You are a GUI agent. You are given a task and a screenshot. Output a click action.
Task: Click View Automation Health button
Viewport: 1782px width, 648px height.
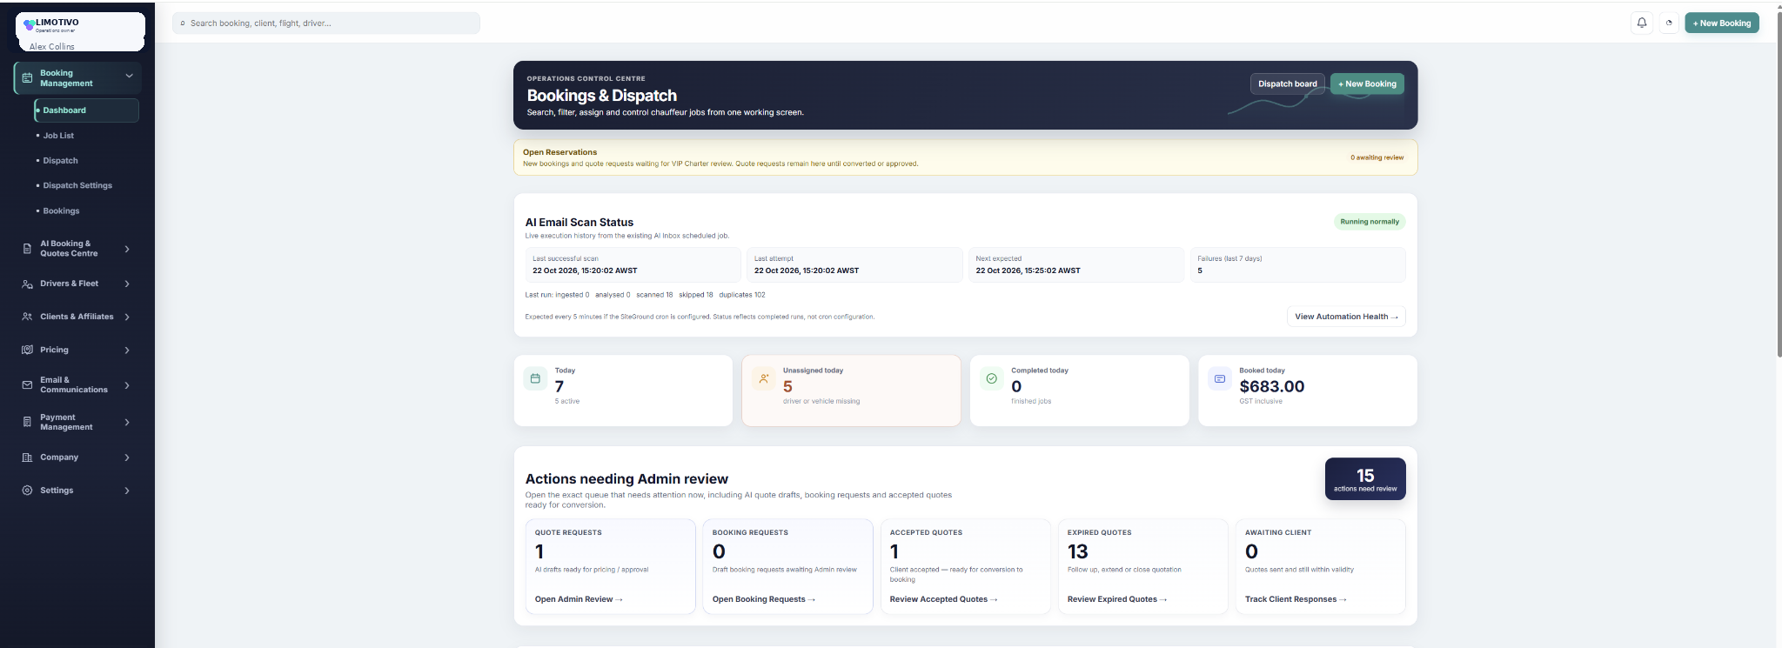pos(1346,317)
